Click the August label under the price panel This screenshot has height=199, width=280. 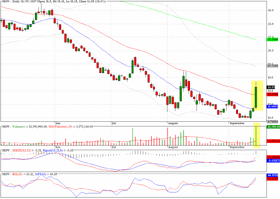(x=173, y=123)
